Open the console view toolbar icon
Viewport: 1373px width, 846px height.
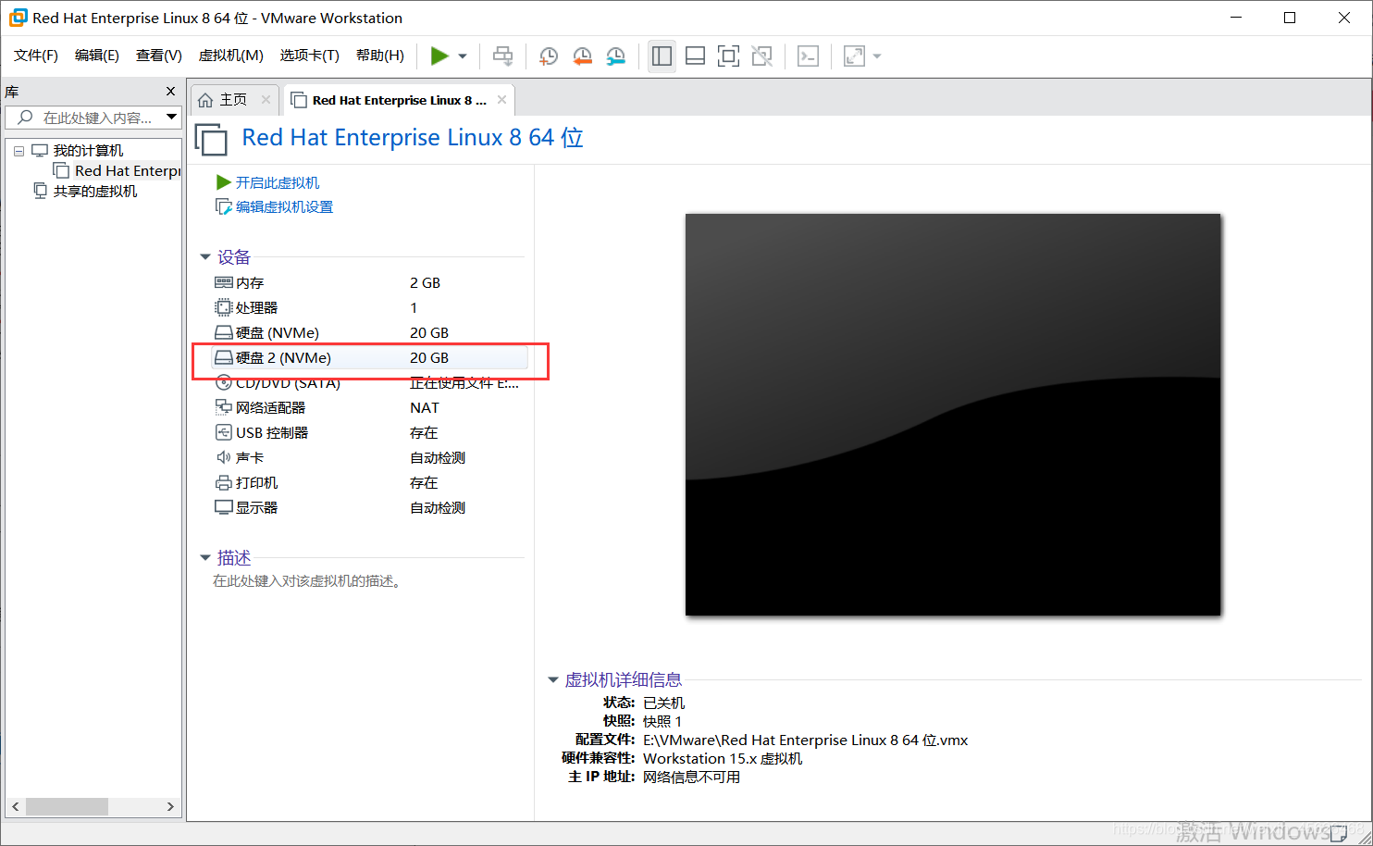(808, 56)
